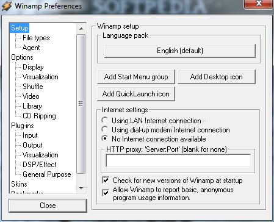The width and height of the screenshot is (274, 222).
Task: Click the Close button
Action: click(48, 206)
